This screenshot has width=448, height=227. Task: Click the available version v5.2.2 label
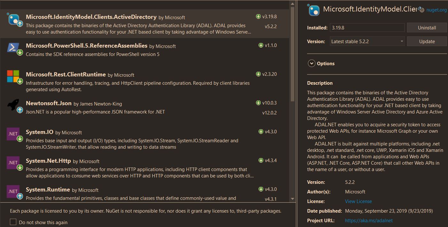coord(271,27)
